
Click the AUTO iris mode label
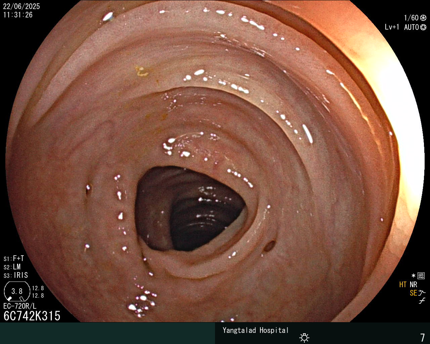click(412, 27)
